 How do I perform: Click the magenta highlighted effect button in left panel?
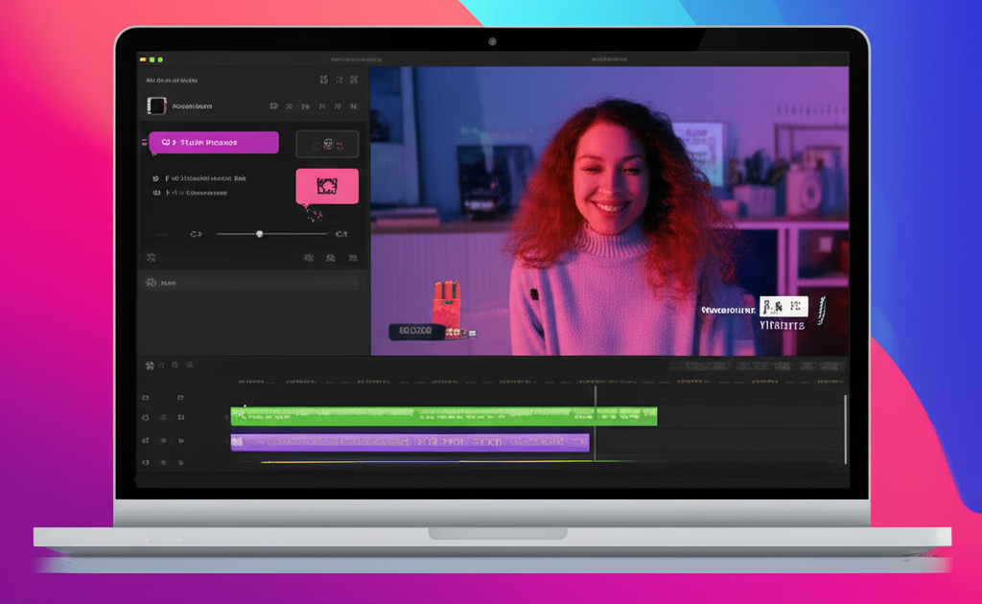coord(214,143)
